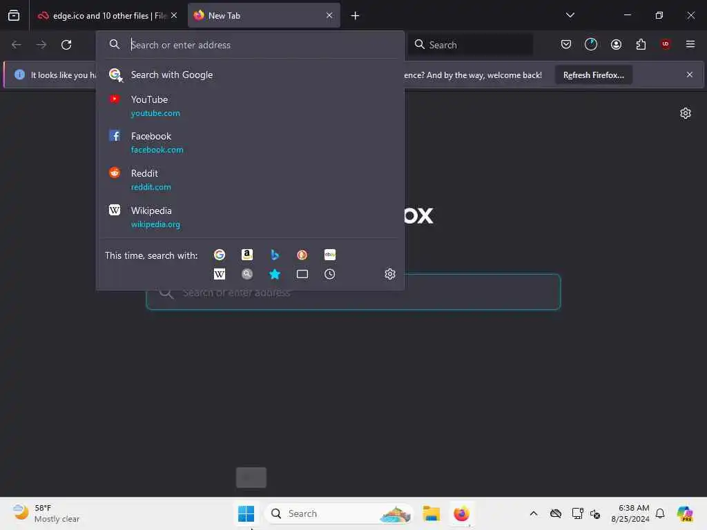Click the taskbar Search box
Image resolution: width=707 pixels, height=530 pixels.
click(339, 513)
